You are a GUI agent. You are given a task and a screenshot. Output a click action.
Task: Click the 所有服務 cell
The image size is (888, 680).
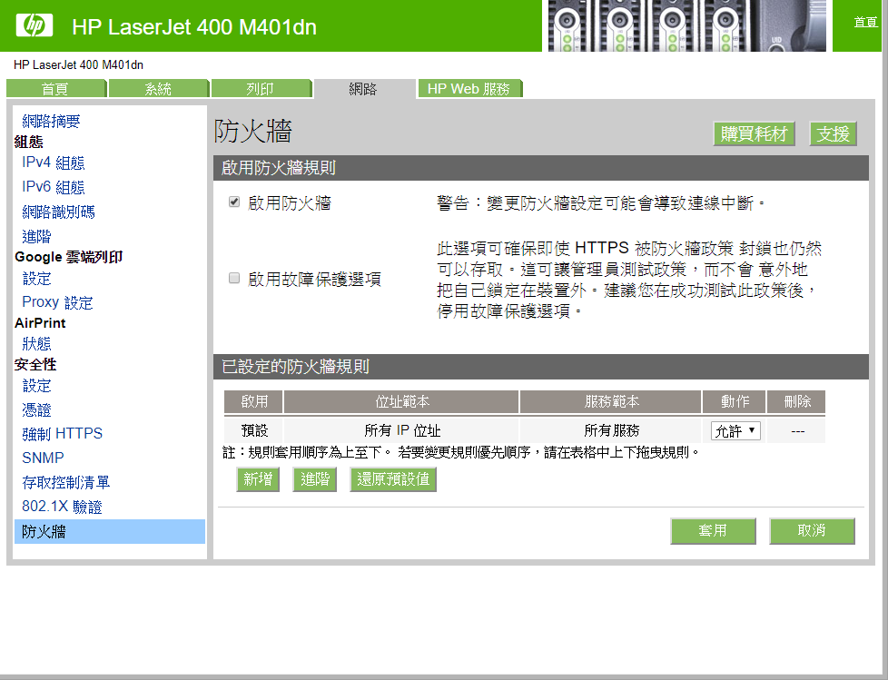point(612,430)
